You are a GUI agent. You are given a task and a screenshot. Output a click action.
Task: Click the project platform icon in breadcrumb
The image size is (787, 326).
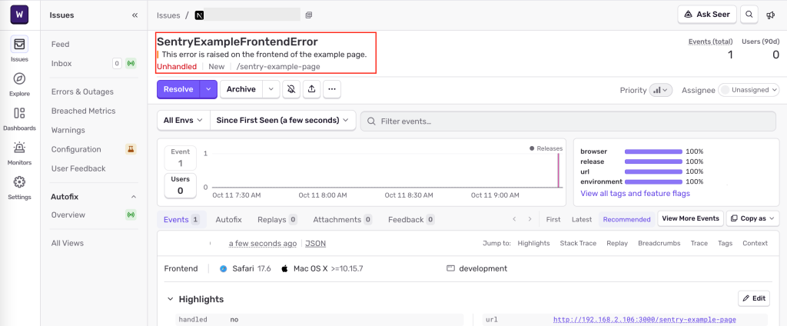(x=199, y=15)
